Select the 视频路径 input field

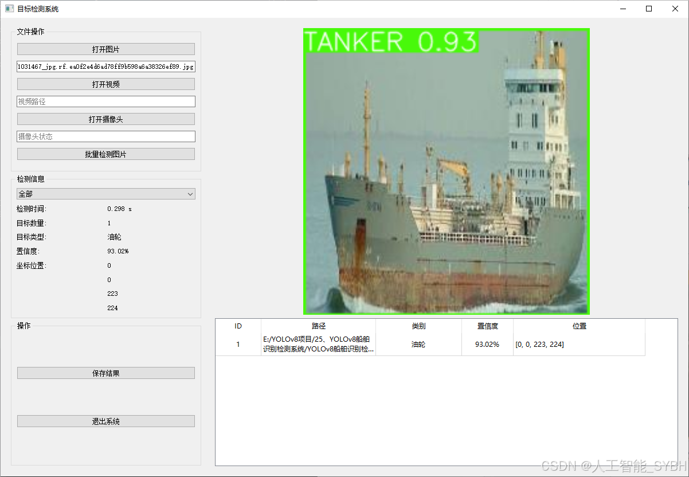pos(106,101)
